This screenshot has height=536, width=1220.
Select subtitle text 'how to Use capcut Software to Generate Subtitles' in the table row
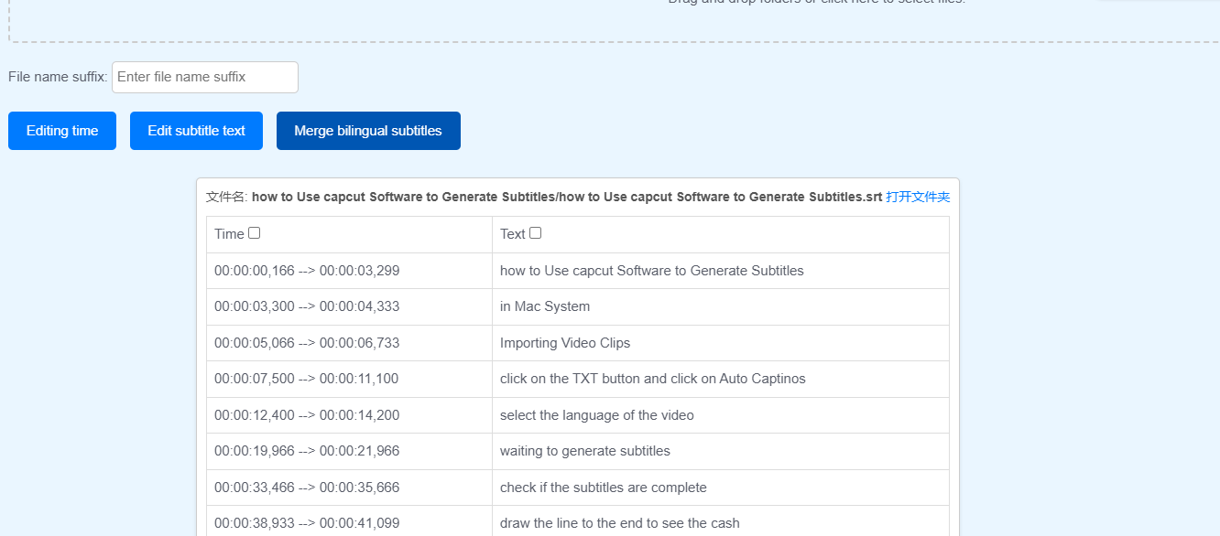click(x=652, y=271)
